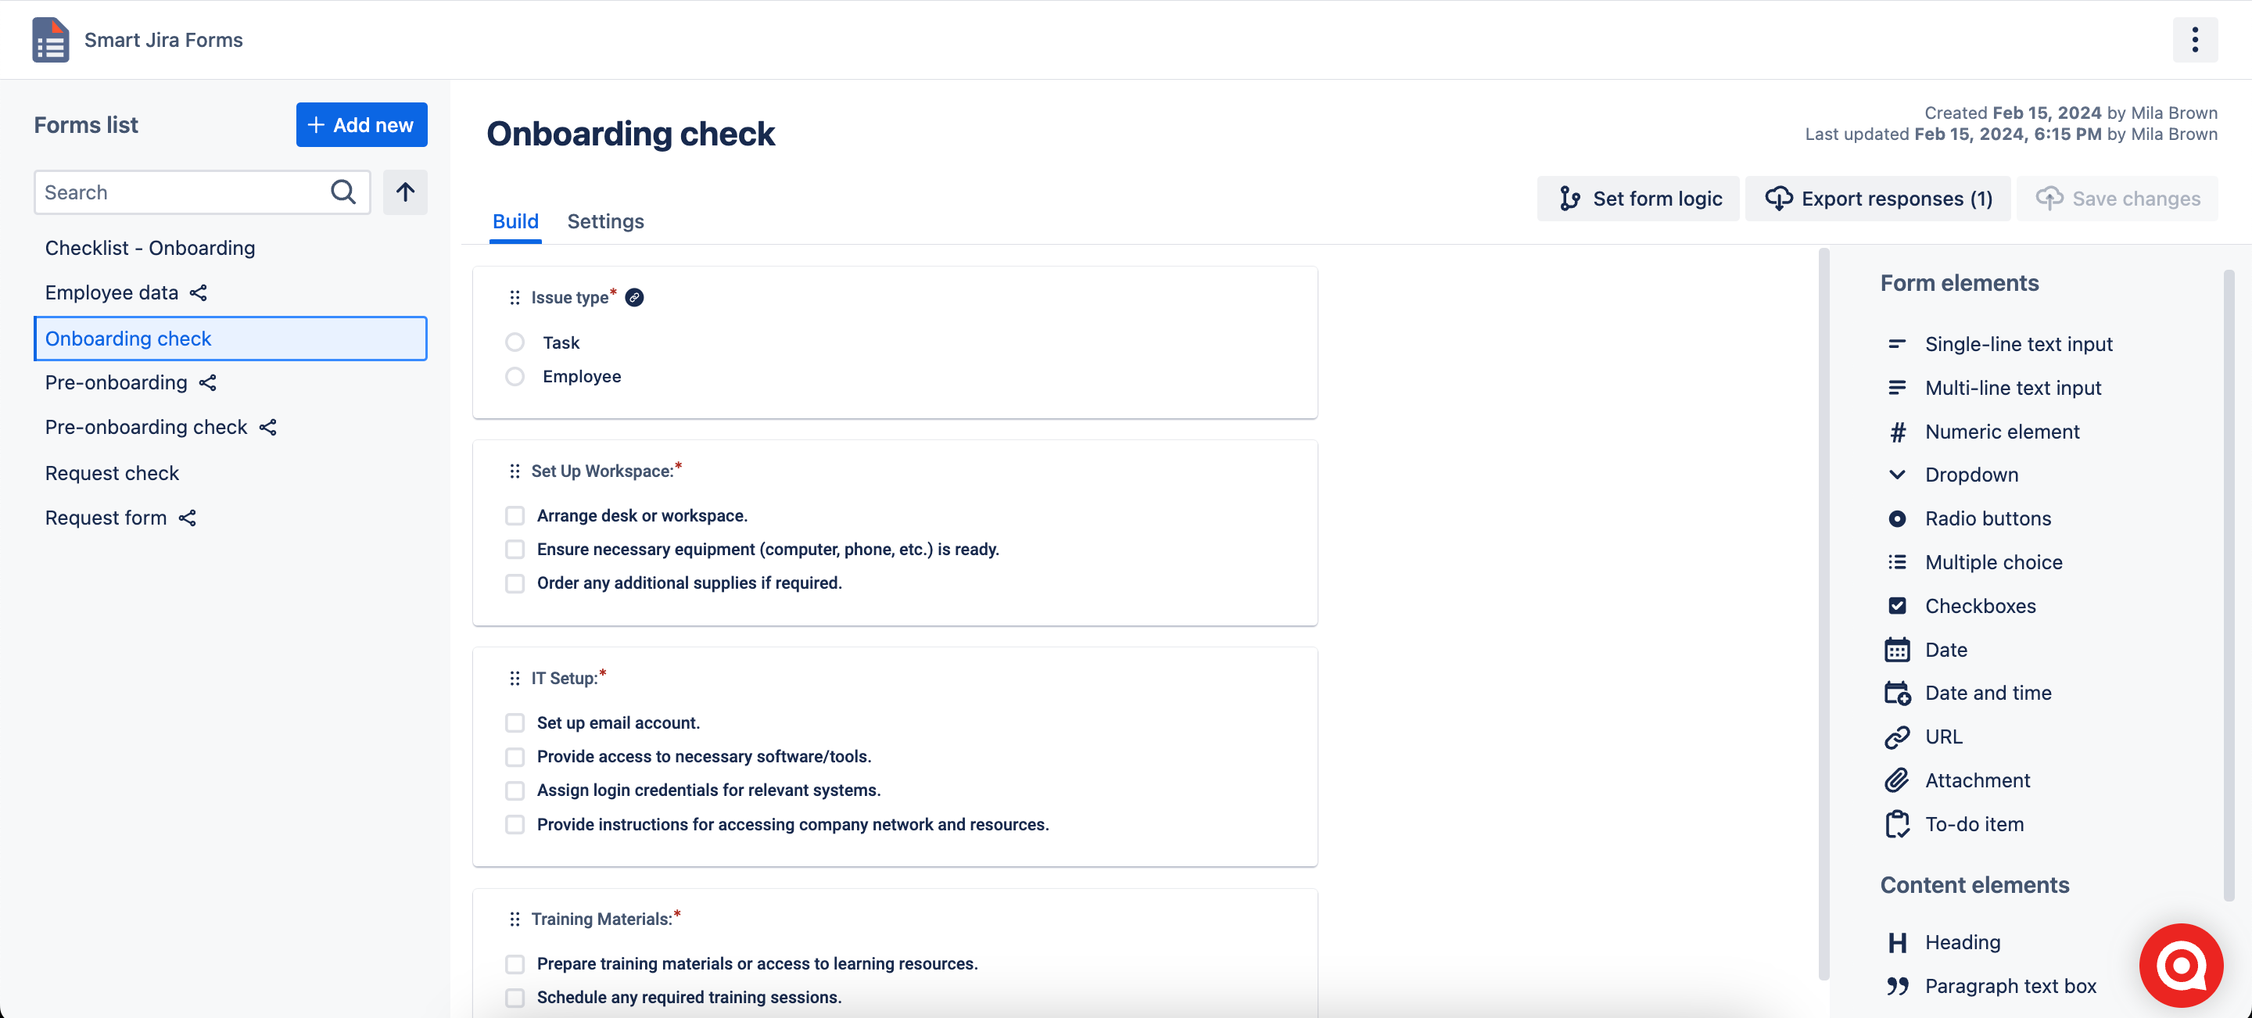This screenshot has height=1018, width=2252.
Task: Click the form elements panel scrollbar
Action: [x=2229, y=586]
